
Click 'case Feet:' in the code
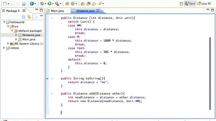point(77,48)
